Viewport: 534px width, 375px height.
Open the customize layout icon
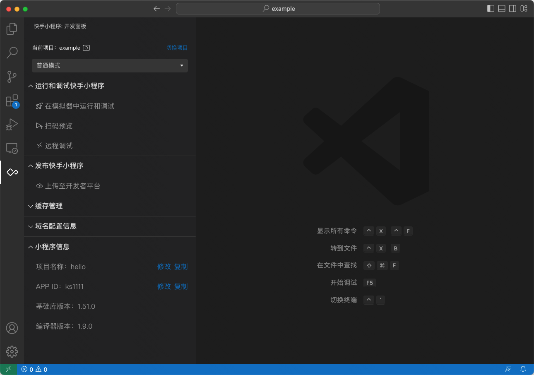pyautogui.click(x=524, y=9)
